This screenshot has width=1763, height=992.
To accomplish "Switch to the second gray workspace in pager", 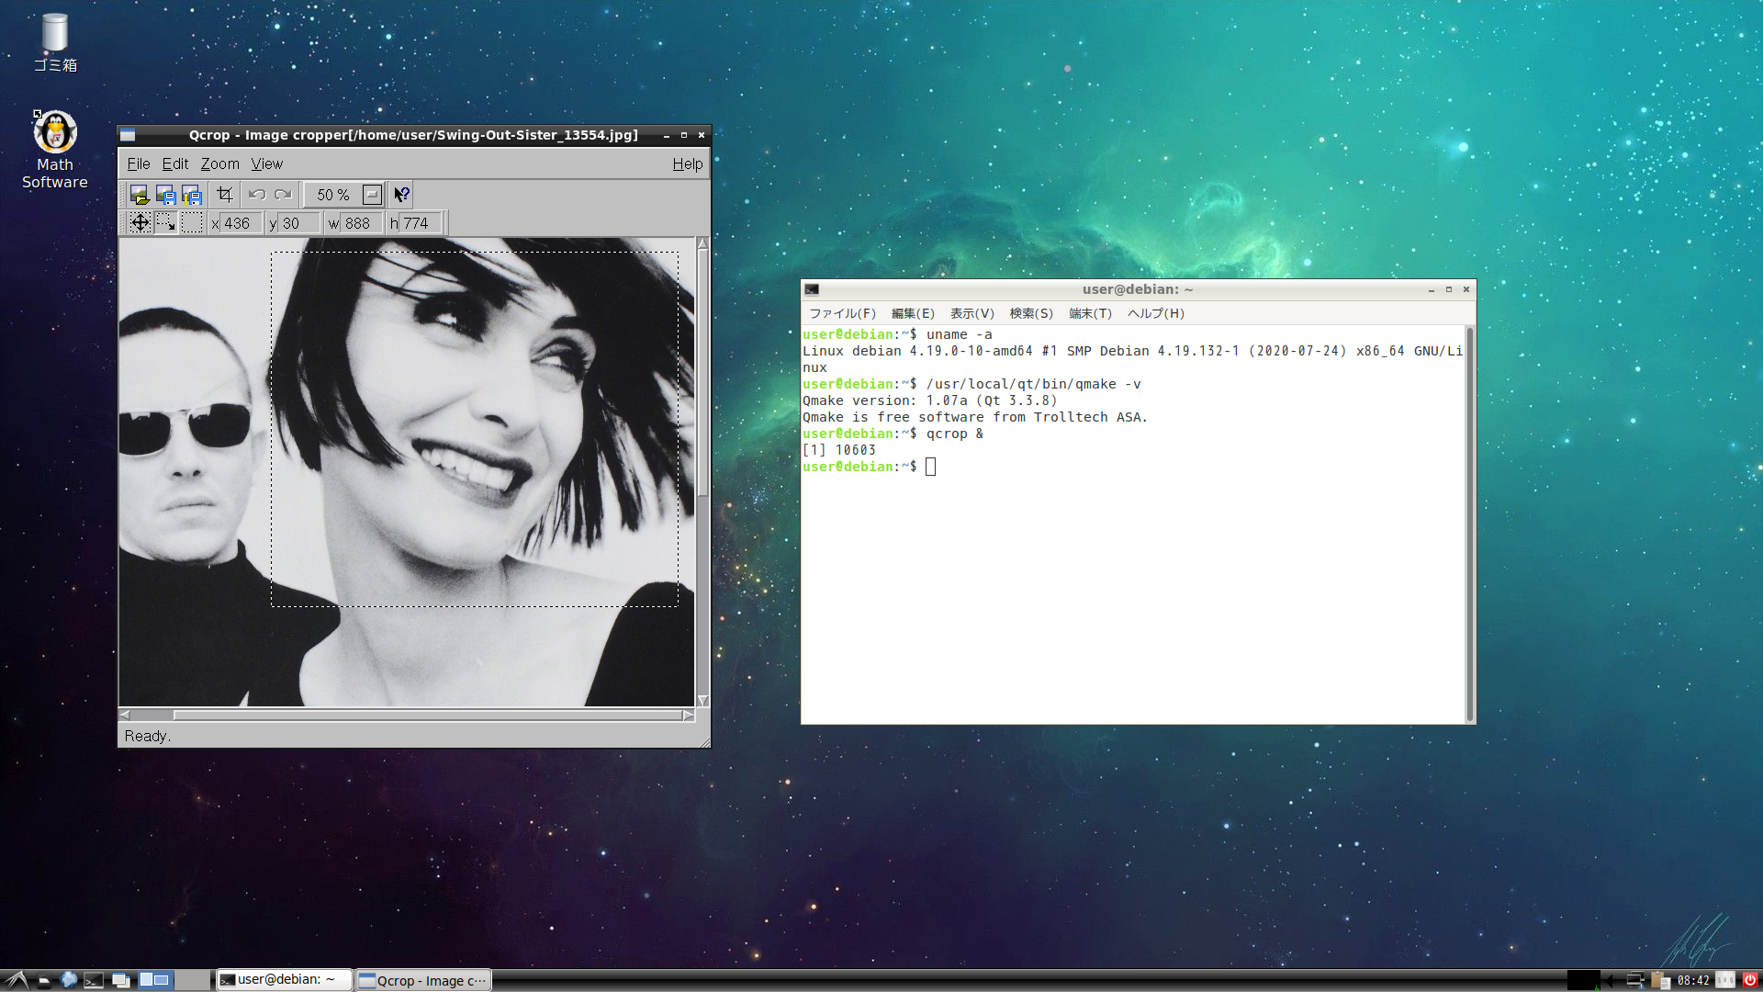I will [192, 980].
